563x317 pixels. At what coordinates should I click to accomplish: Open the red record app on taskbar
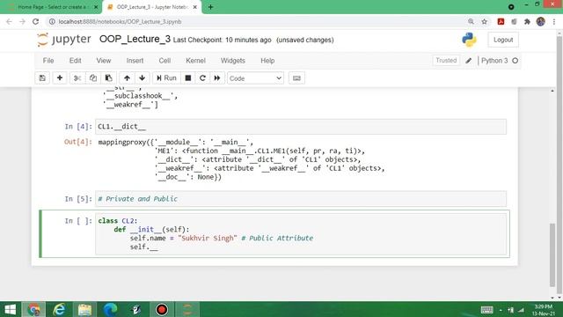pyautogui.click(x=162, y=309)
